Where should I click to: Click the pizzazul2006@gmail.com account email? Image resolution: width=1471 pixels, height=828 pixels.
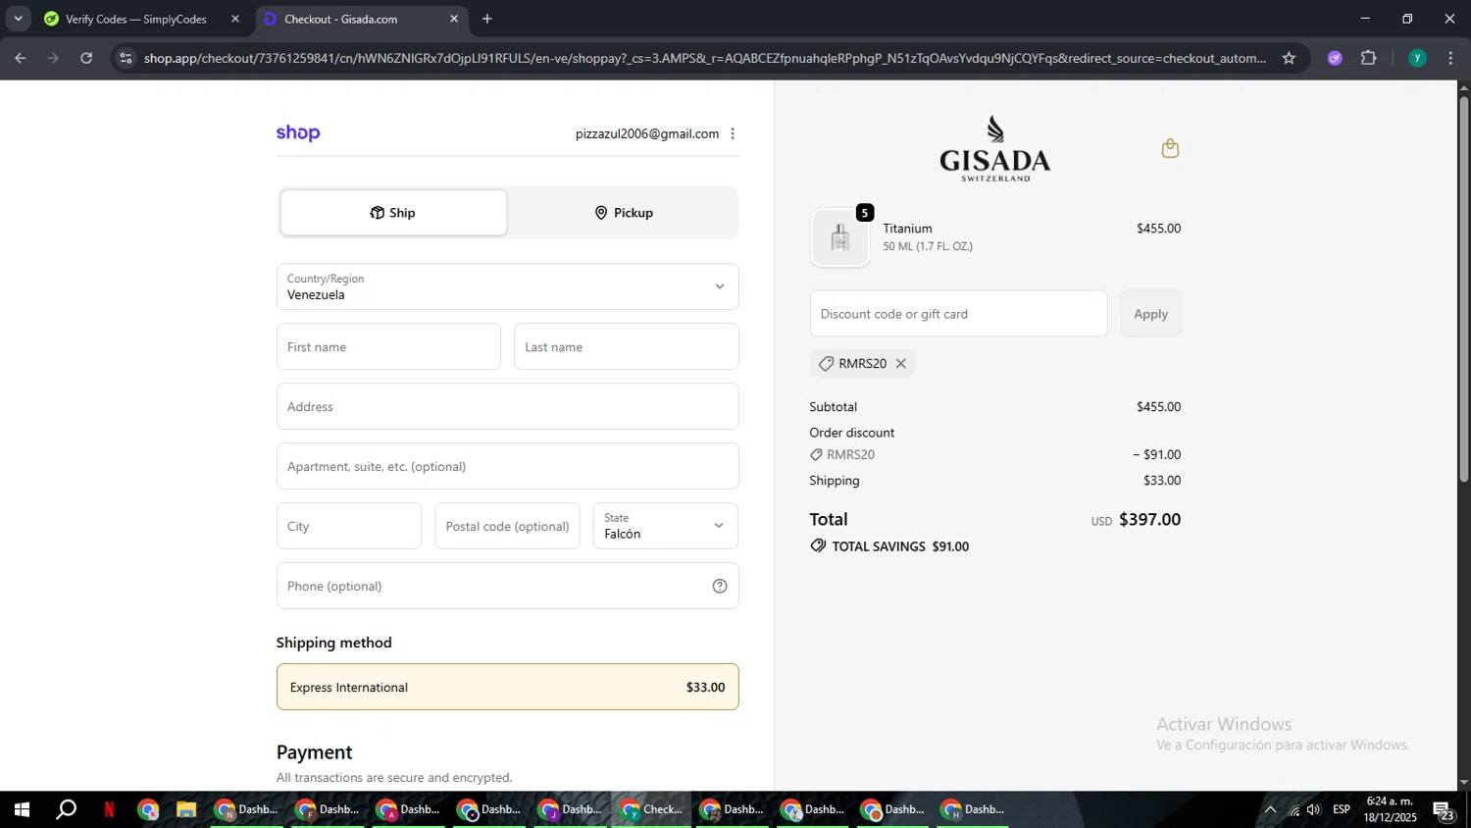tap(647, 133)
